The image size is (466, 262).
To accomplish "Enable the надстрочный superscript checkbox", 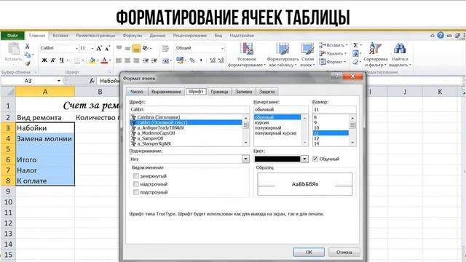I will point(136,184).
